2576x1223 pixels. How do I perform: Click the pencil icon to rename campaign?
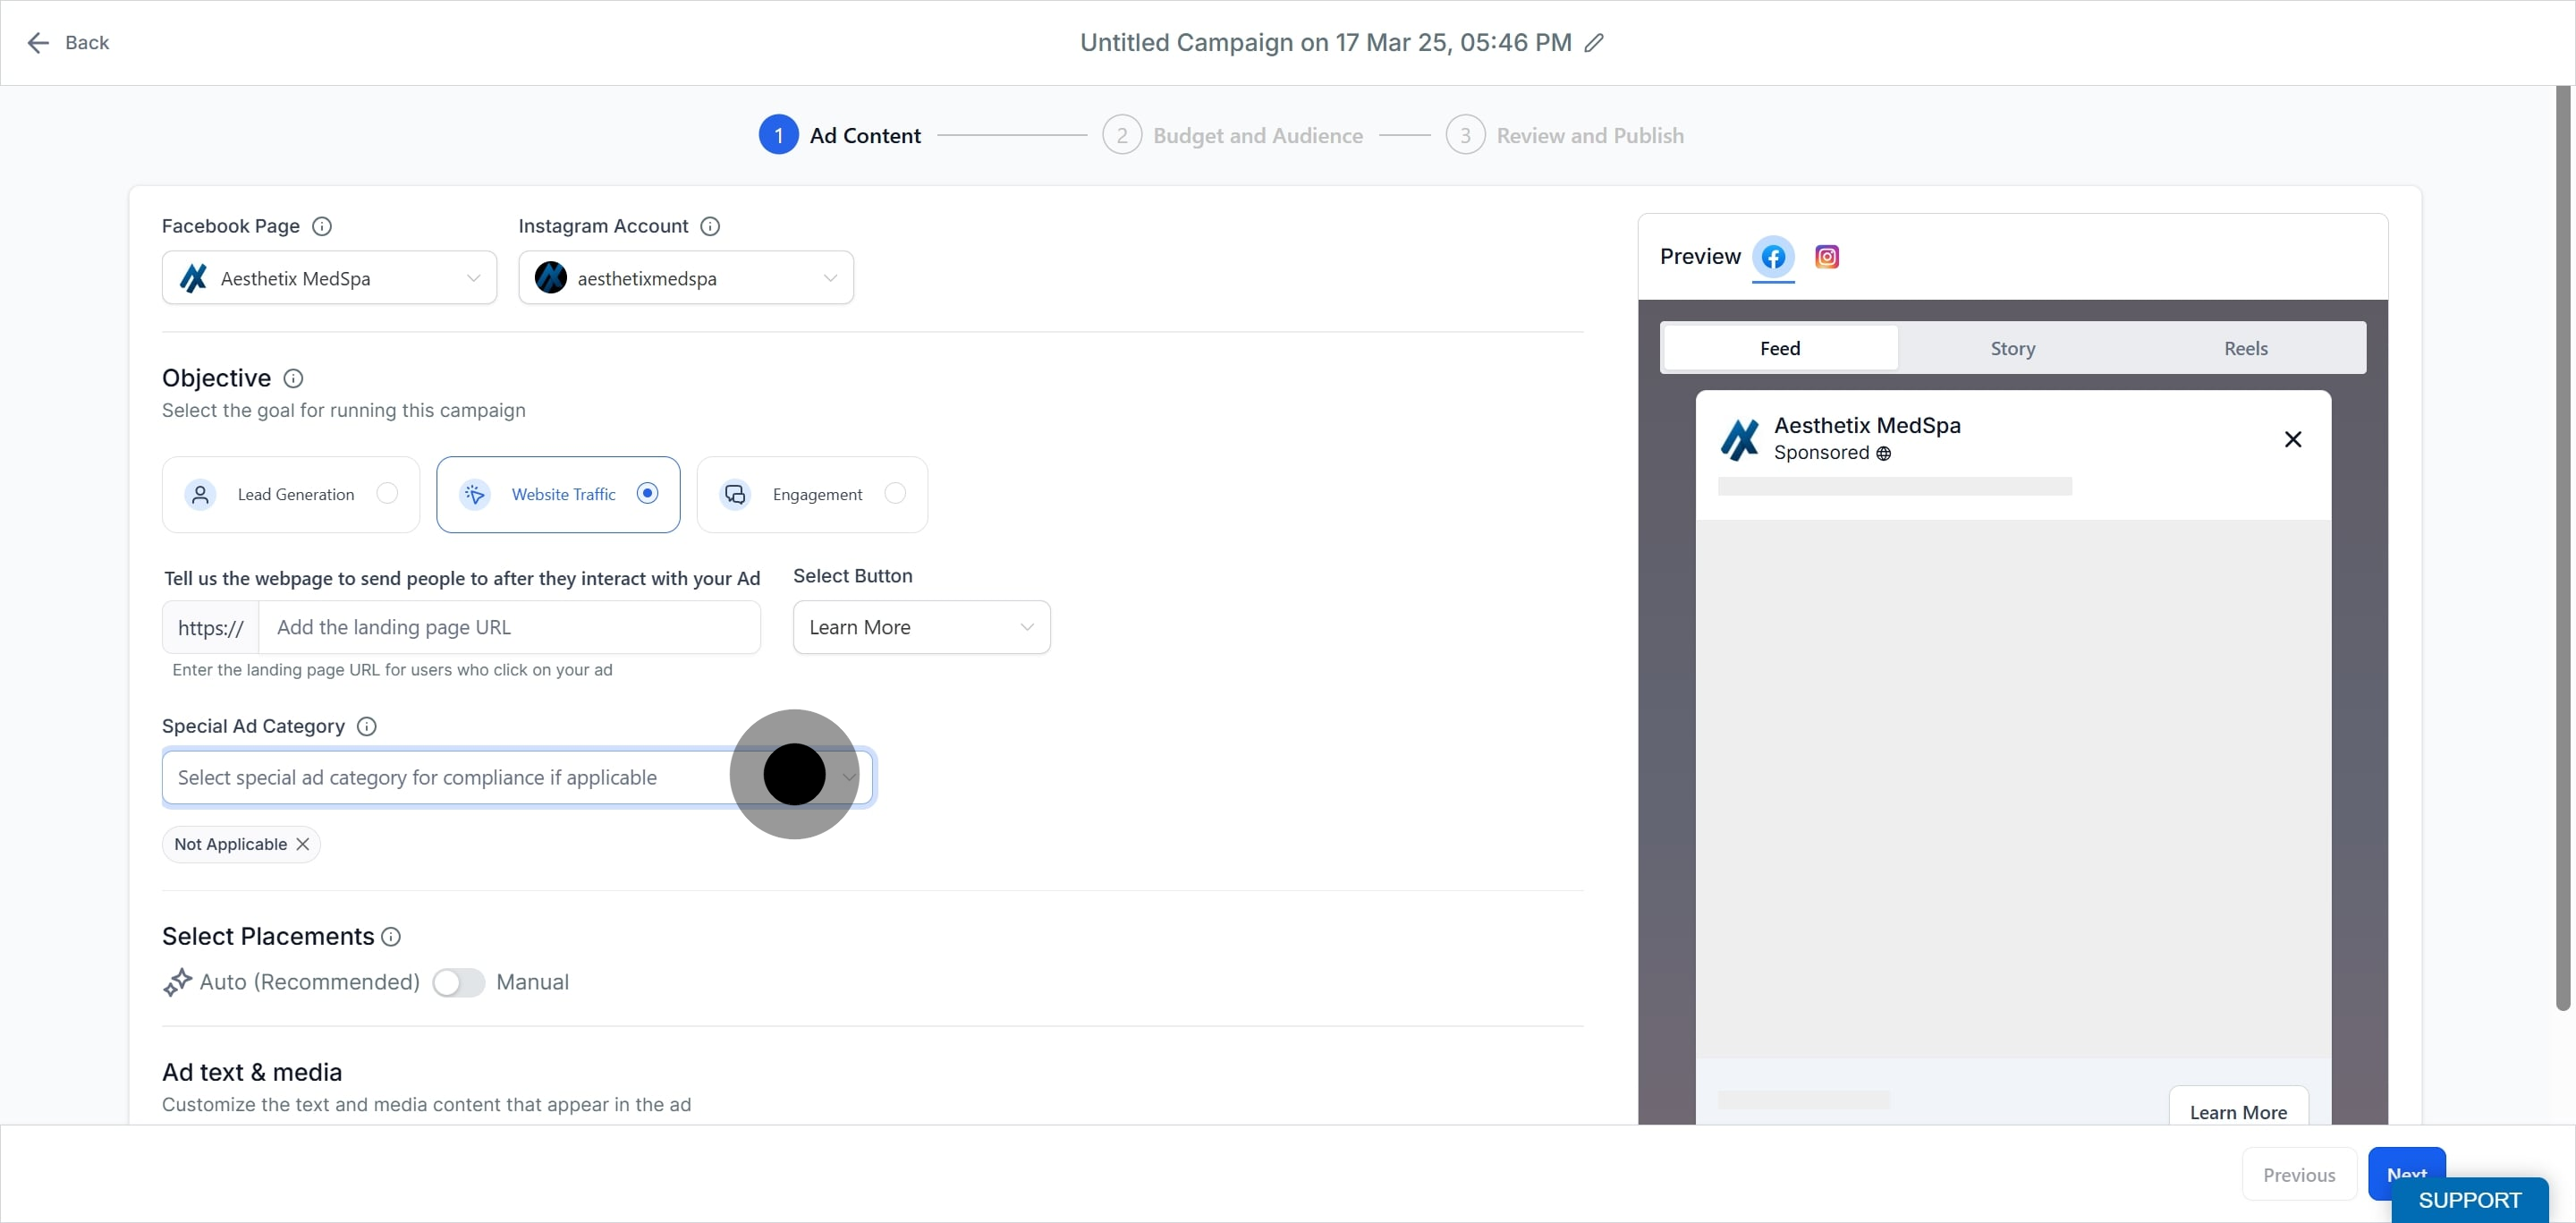[1594, 43]
